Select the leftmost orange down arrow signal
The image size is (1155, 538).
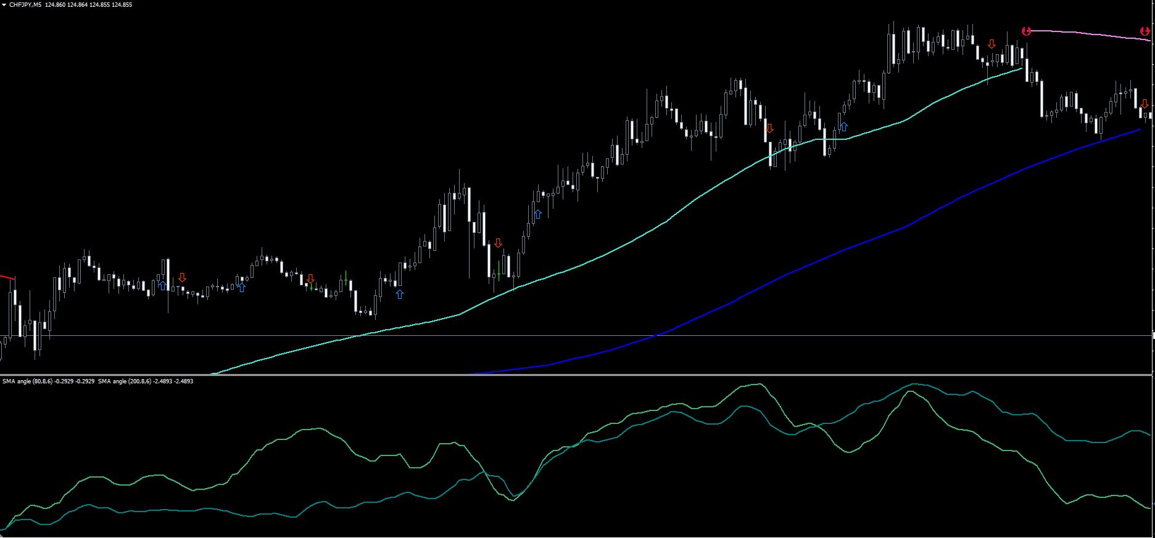182,278
